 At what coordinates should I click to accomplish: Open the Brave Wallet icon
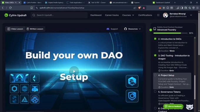pyautogui.click(x=186, y=8)
